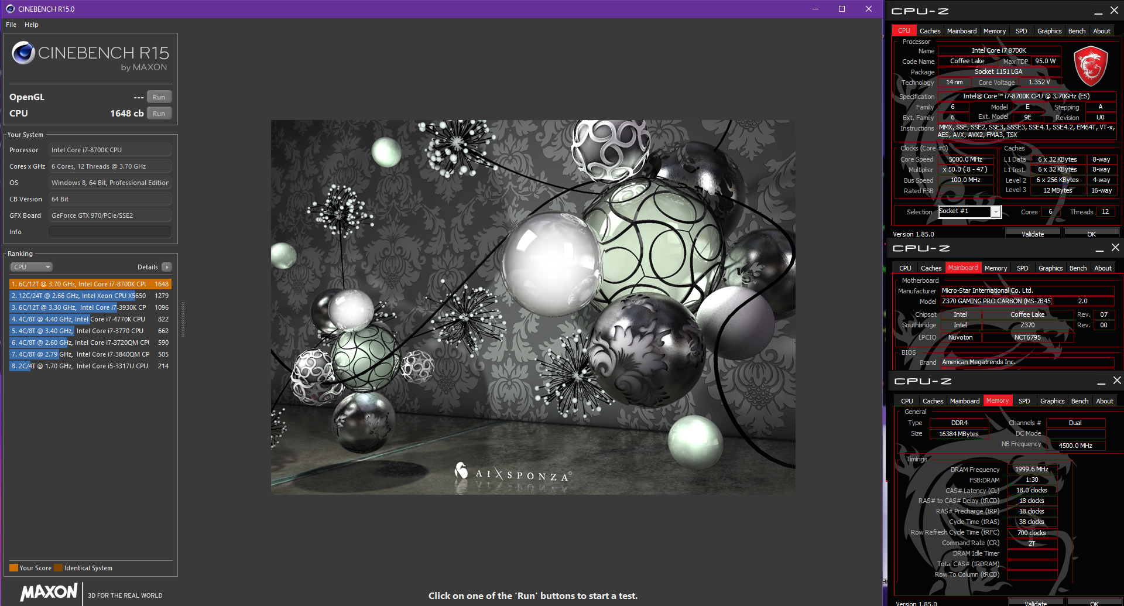The image size is (1124, 606).
Task: Open Mainboard tab in top CPU-Z window
Action: [x=962, y=31]
